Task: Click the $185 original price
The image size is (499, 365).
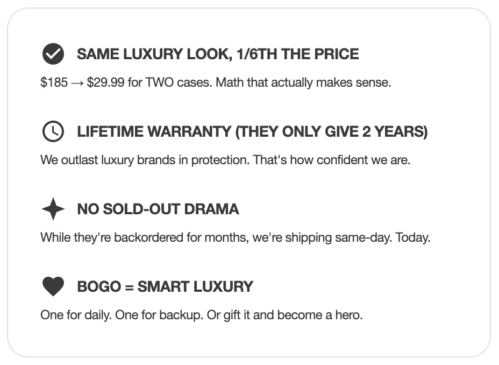Action: (x=54, y=83)
